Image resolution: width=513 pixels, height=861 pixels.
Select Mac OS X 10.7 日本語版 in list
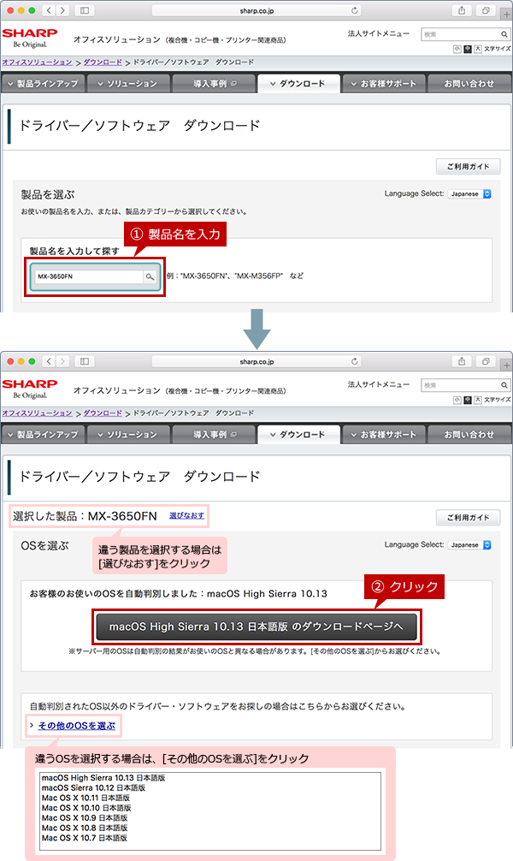(x=85, y=838)
